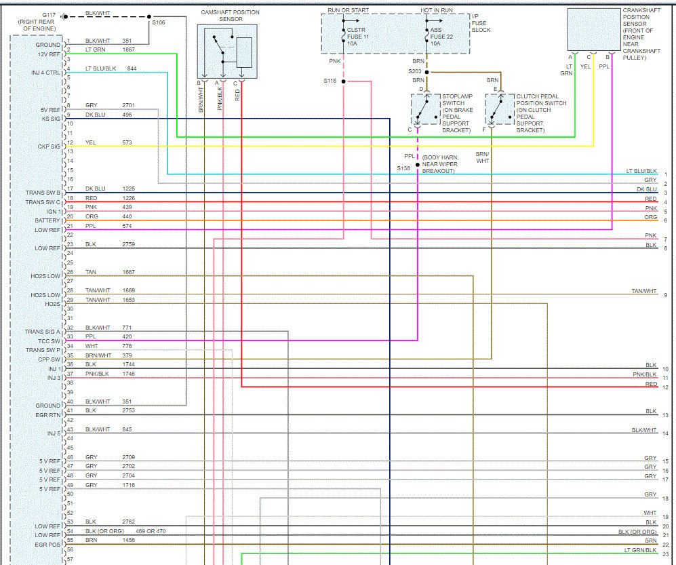Viewport: 676px width, 565px height.
Task: Click the '(BODY HARN, NEAR WIPER BREAKOUT)' note
Action: [440, 164]
